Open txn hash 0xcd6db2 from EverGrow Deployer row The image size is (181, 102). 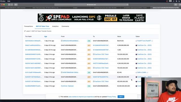pos(33,86)
